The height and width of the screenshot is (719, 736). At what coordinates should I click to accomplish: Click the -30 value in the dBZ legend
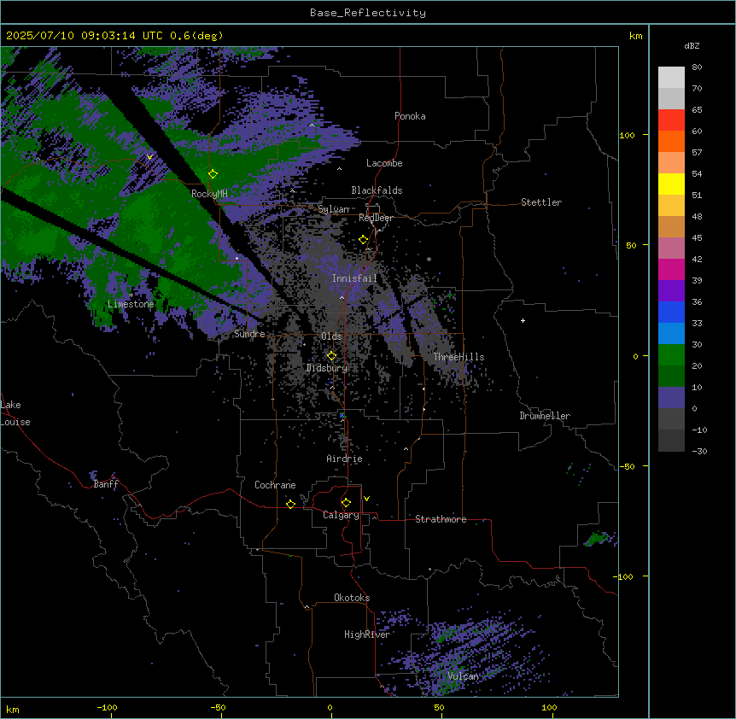(x=699, y=452)
